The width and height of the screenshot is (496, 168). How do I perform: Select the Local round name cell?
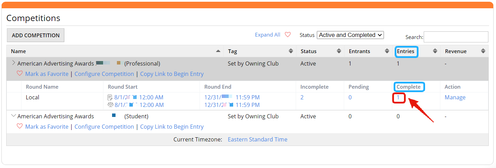pos(33,97)
